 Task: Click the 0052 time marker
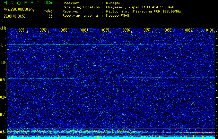coord(43,30)
